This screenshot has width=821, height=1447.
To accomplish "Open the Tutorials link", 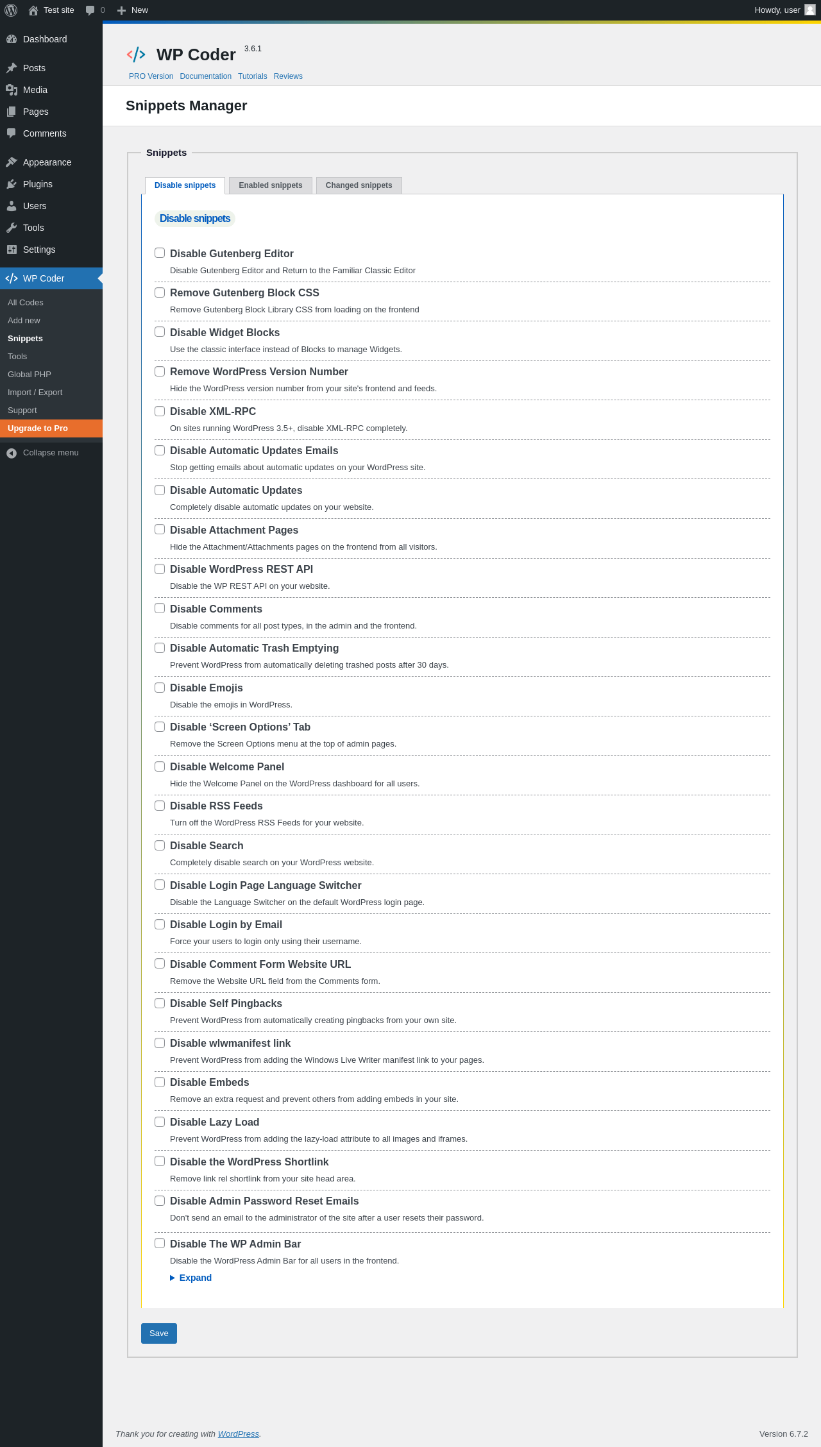I will [x=252, y=76].
